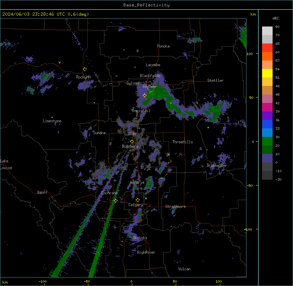293x286 pixels.
Task: Click the blue 36-33 dBZ legend swatch
Action: [267, 124]
